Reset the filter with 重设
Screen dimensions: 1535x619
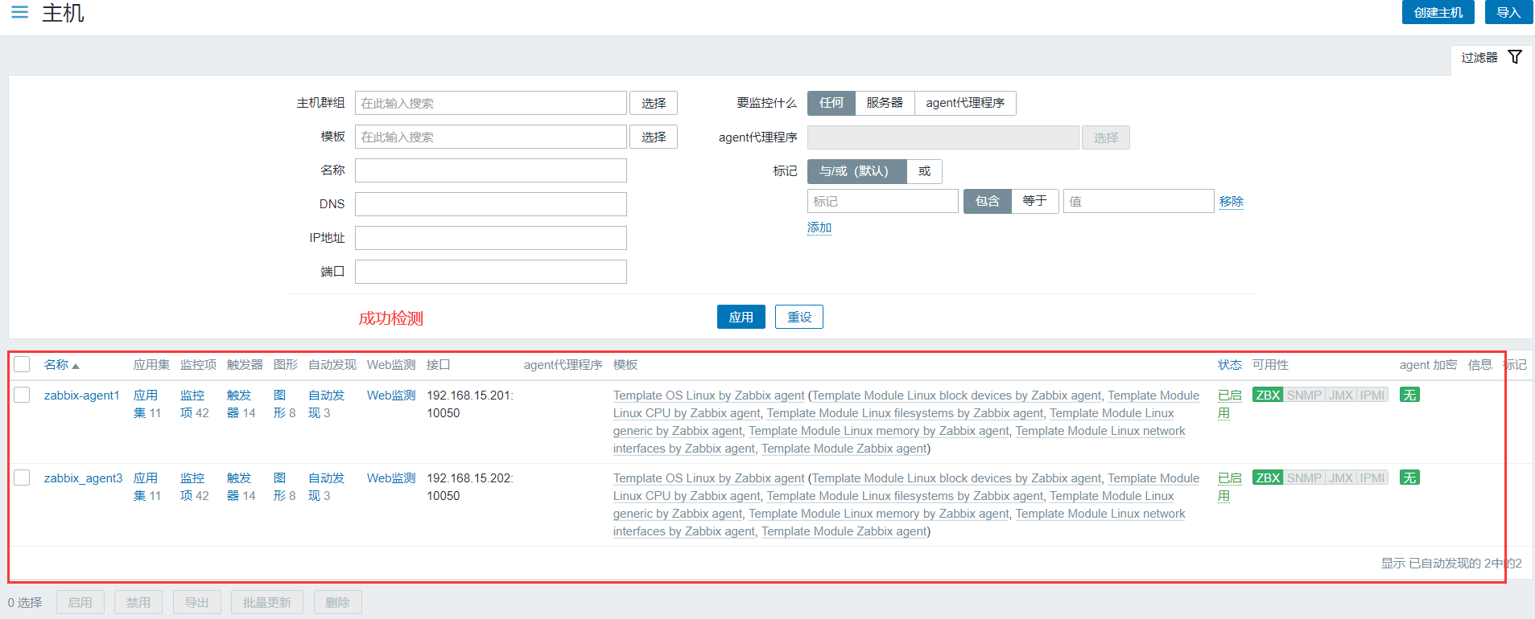pos(799,317)
